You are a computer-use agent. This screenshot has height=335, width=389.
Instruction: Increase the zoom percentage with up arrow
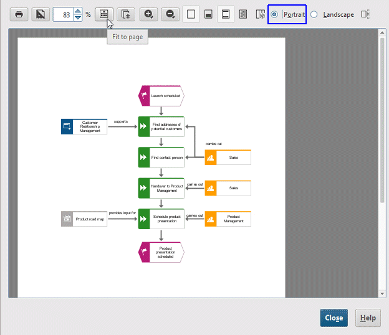click(x=78, y=11)
